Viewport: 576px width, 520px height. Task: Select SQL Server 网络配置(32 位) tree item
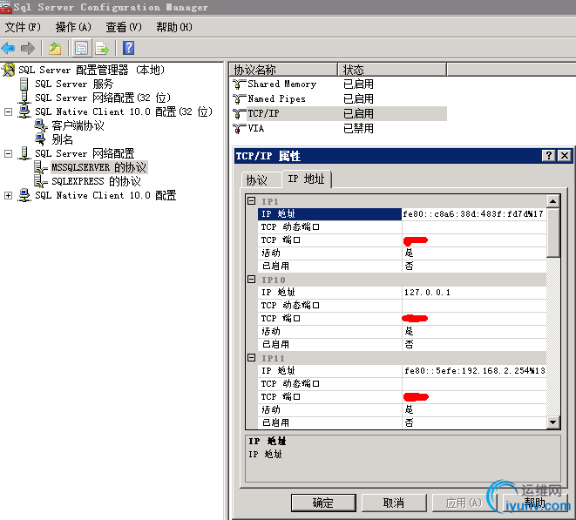103,98
